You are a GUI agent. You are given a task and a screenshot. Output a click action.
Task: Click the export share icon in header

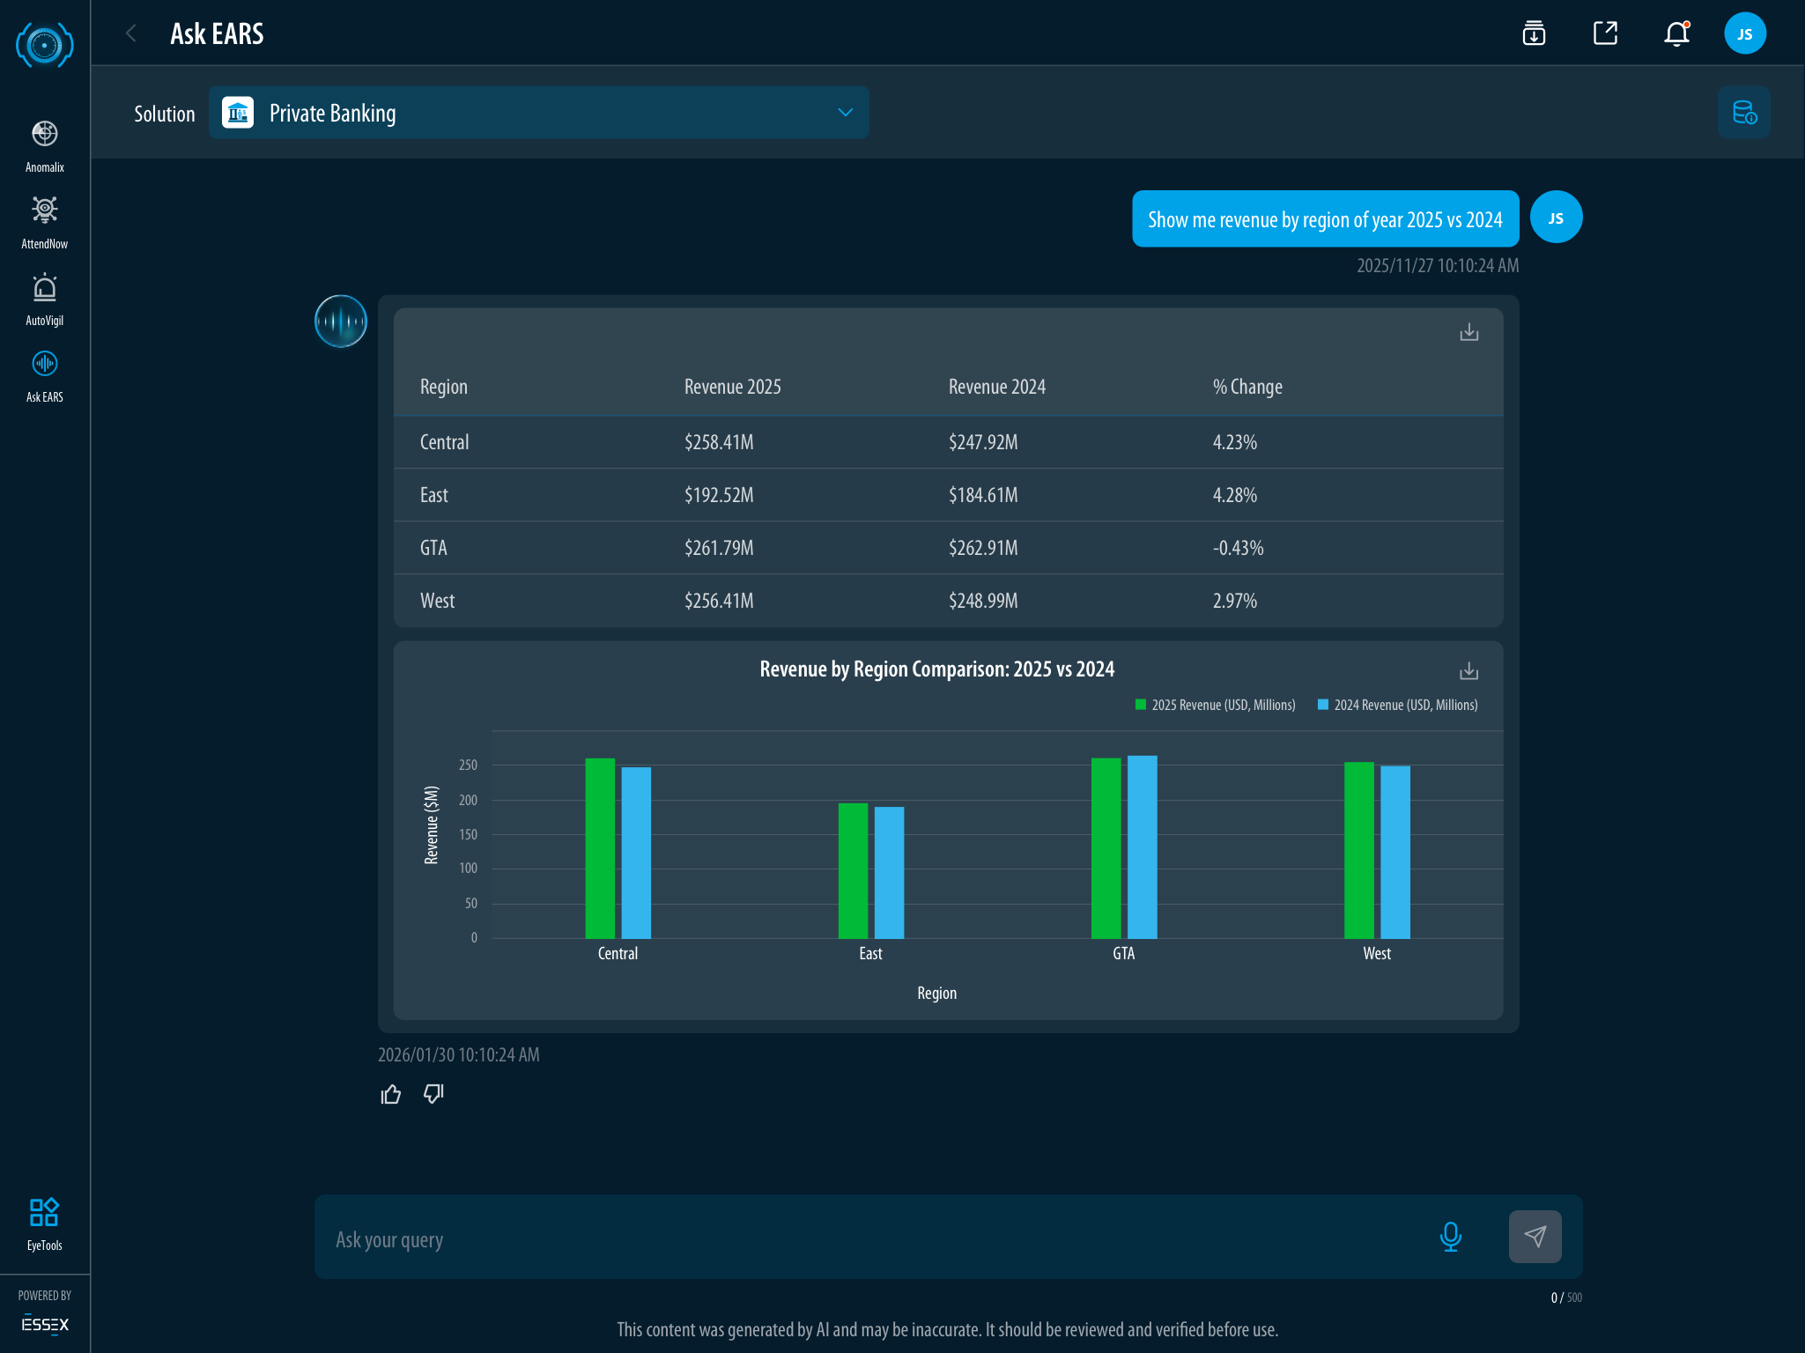click(x=1605, y=33)
